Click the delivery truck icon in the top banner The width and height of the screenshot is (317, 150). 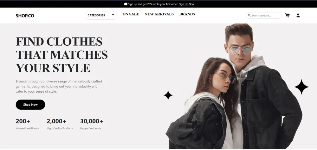point(126,4)
